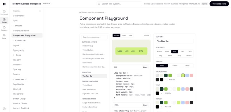The height and width of the screenshot is (112, 231).
Task: Pick the dark green Border swatch
Action: [x=162, y=103]
